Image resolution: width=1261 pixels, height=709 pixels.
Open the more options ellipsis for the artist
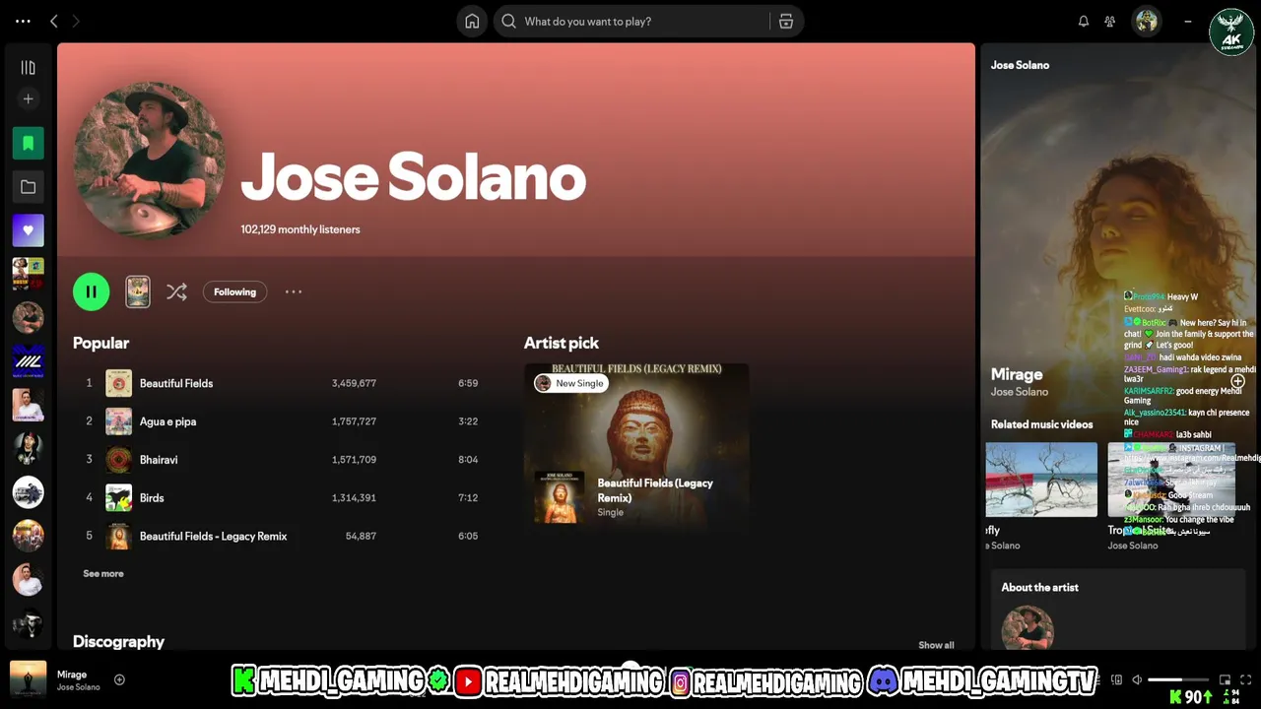click(x=294, y=291)
